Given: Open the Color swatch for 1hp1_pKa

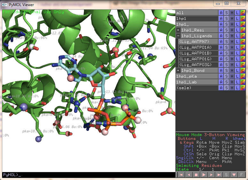Looking at the screenshot, I should (x=243, y=76).
